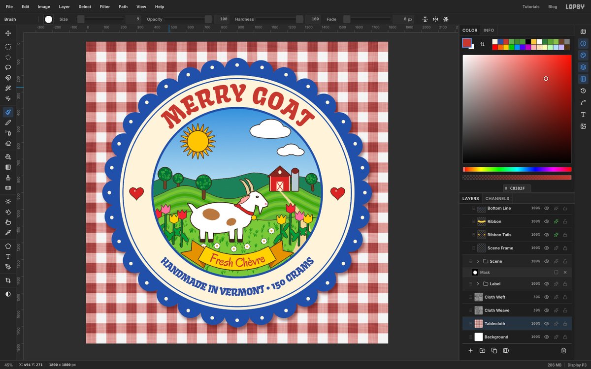Screen dimensions: 591x369
Task: Open the History panel icon
Action: (583, 91)
